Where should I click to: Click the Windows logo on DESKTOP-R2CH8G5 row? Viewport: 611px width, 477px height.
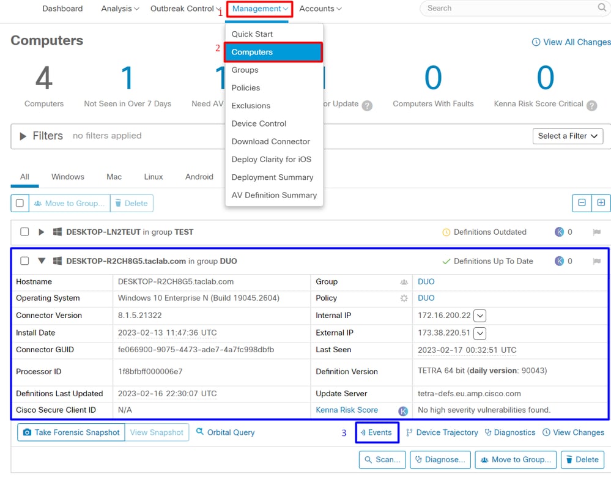coord(57,261)
